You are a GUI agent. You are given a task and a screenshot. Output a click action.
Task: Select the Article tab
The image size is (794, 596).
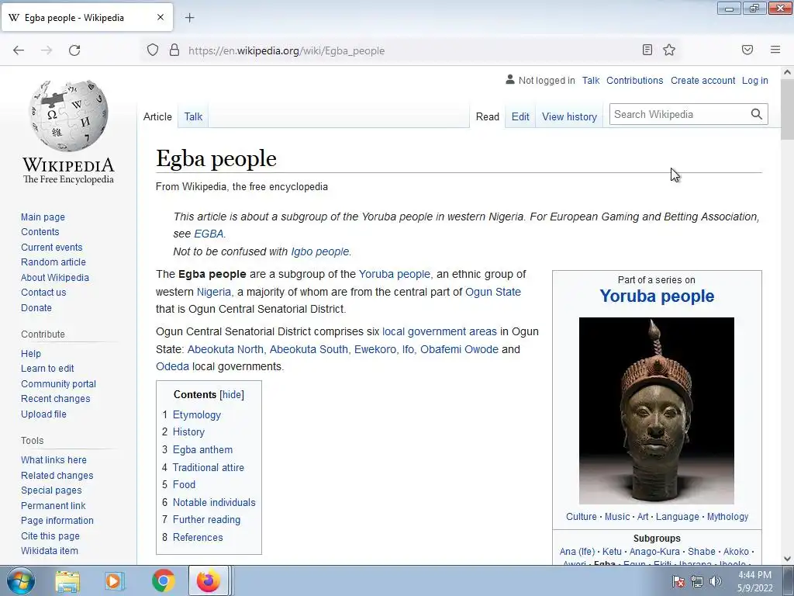point(157,116)
